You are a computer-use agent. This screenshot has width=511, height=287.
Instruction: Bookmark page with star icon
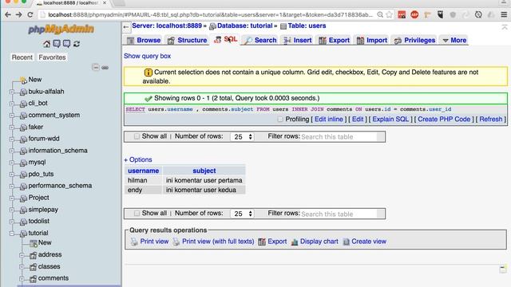point(389,14)
